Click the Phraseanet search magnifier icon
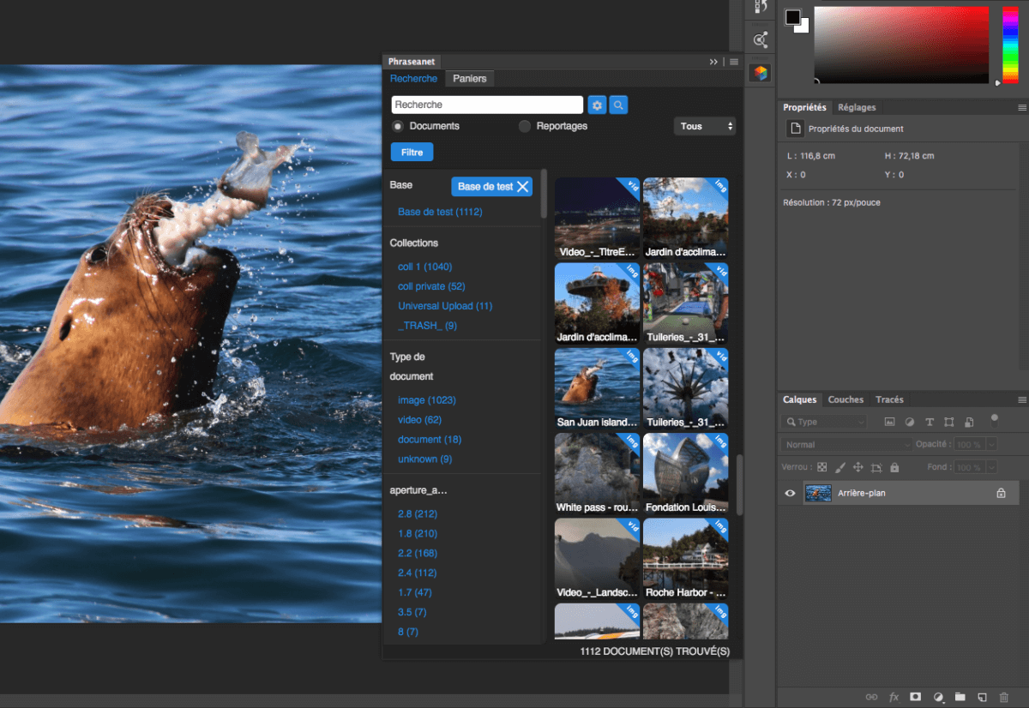This screenshot has width=1029, height=708. [620, 105]
